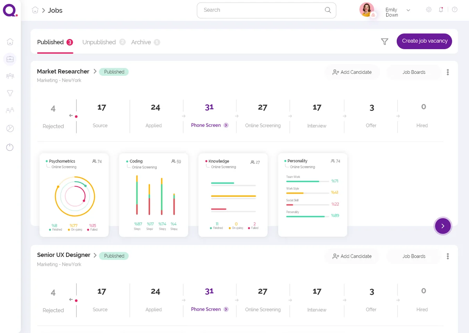Click the power logout icon in sidebar

click(x=10, y=147)
